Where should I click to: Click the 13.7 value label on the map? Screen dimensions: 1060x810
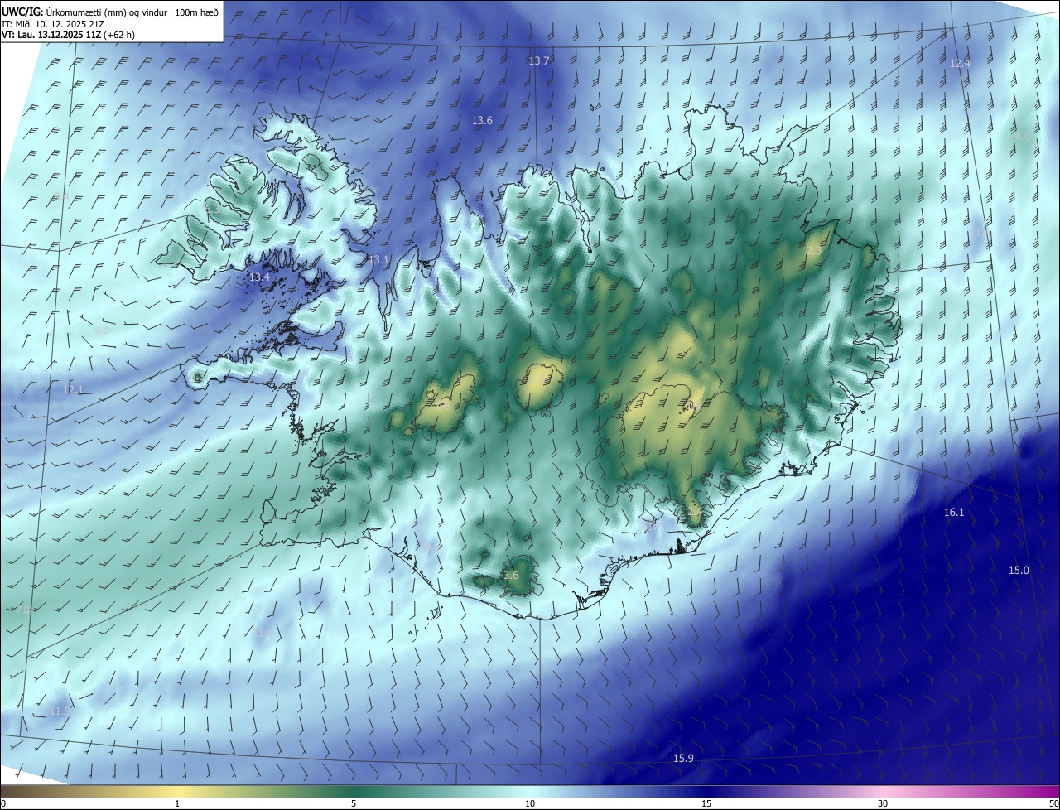coord(539,61)
